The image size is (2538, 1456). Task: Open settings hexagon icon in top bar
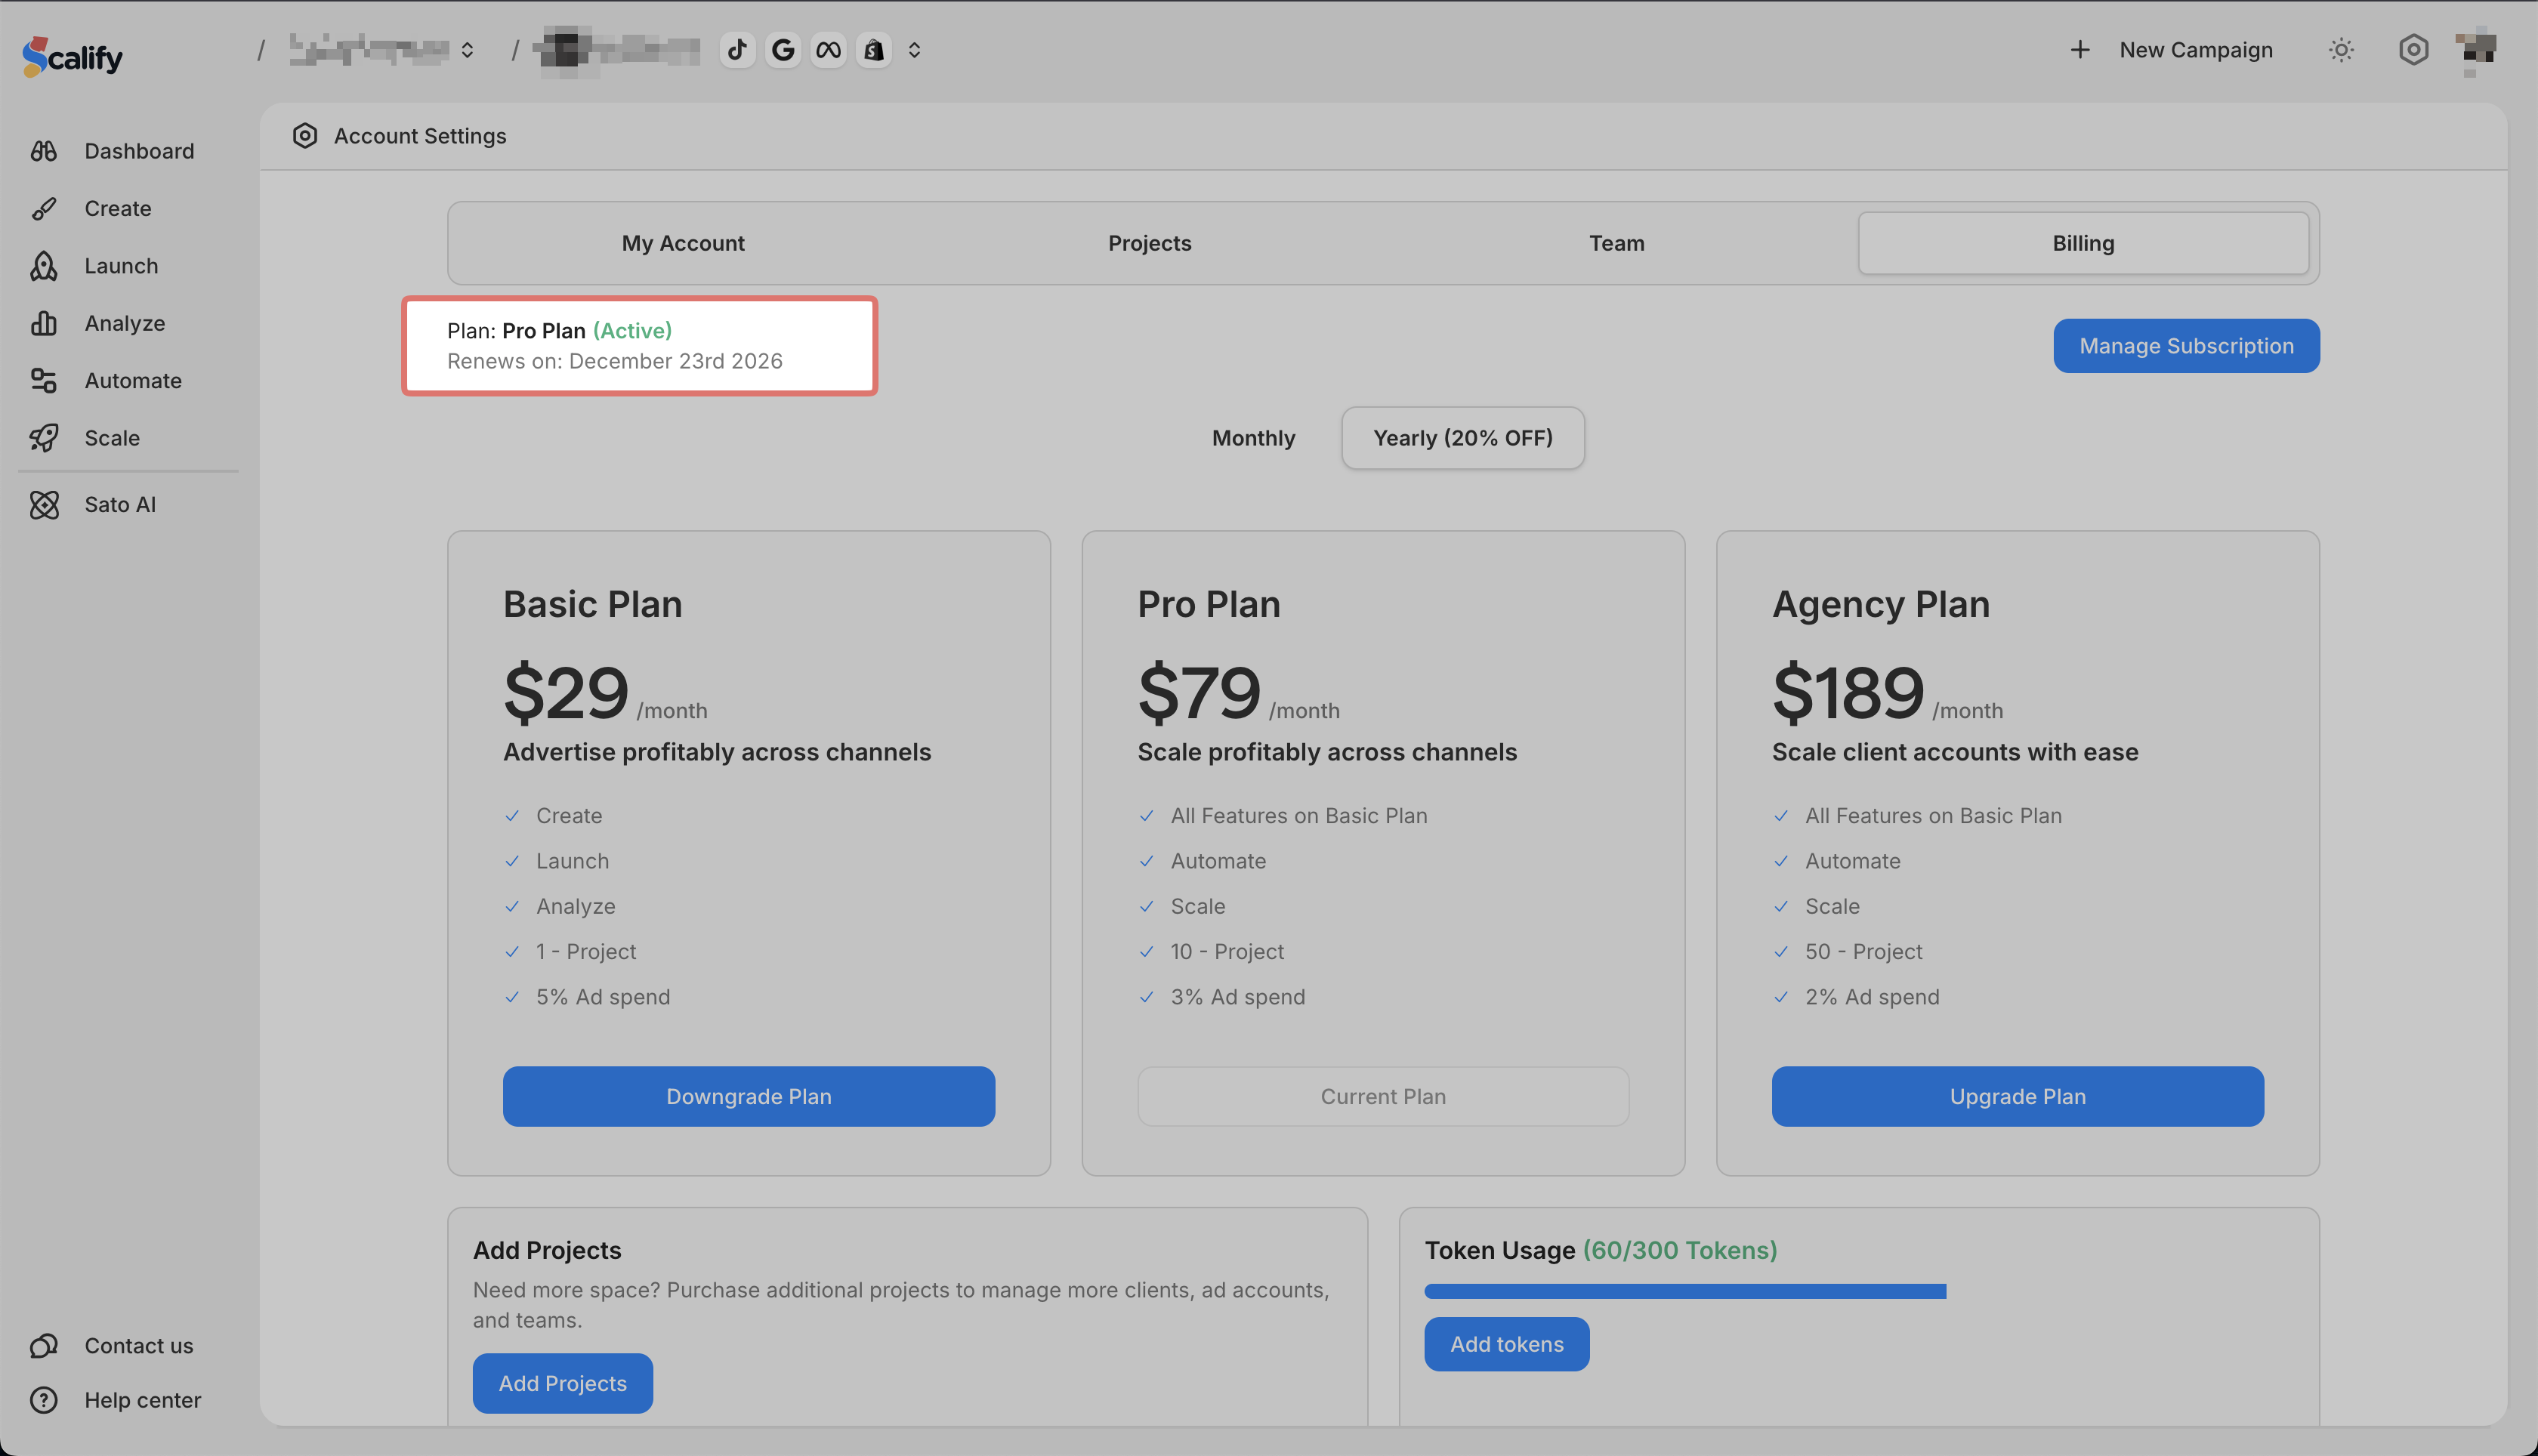pyautogui.click(x=2413, y=50)
